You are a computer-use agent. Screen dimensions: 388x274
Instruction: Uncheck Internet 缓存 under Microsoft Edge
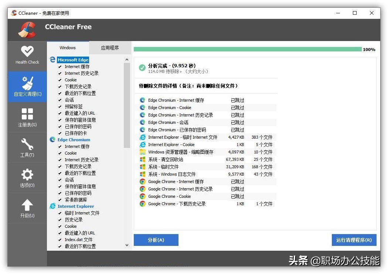[61, 67]
